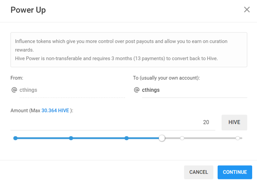Click the white slider handle
The width and height of the screenshot is (257, 182).
point(162,138)
